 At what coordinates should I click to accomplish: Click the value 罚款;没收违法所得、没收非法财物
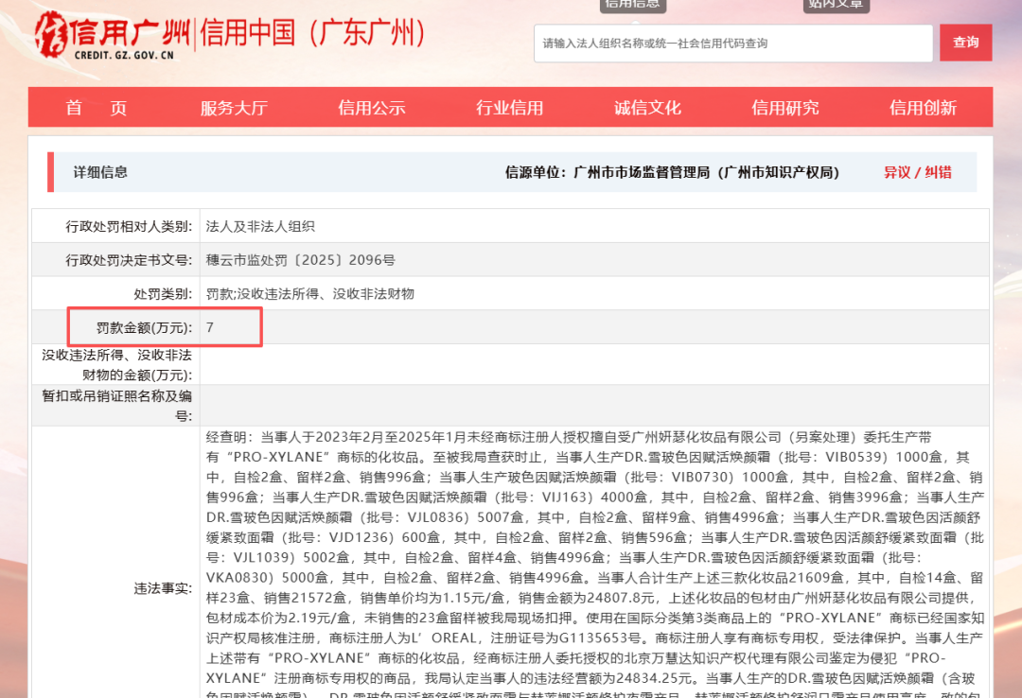coord(310,294)
